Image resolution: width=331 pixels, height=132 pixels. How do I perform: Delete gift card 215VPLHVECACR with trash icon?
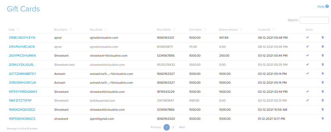[x=322, y=46]
